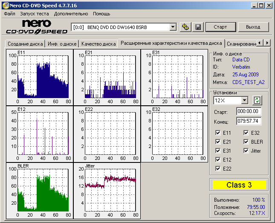Disable the BLER checkbox
The width and height of the screenshot is (275, 223).
[246, 142]
